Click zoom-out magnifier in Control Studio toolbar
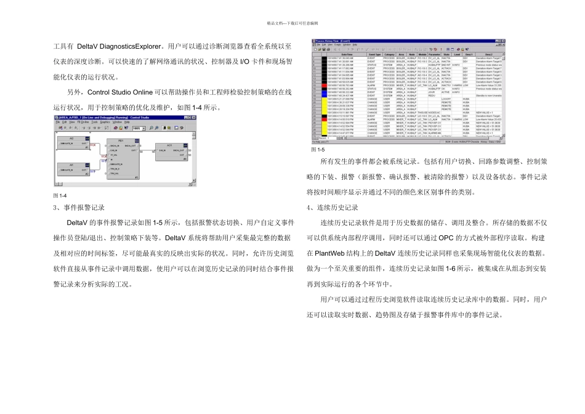Image resolution: width=585 pixels, height=414 pixels. (156, 128)
